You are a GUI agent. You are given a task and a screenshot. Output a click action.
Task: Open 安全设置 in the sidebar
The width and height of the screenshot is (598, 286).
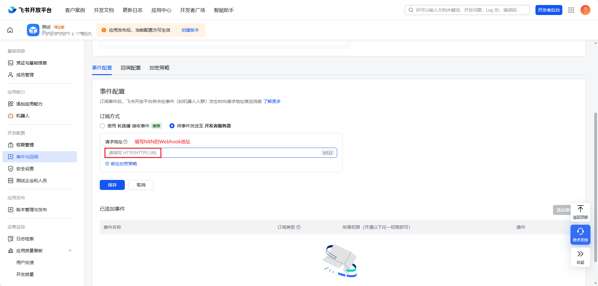point(24,168)
